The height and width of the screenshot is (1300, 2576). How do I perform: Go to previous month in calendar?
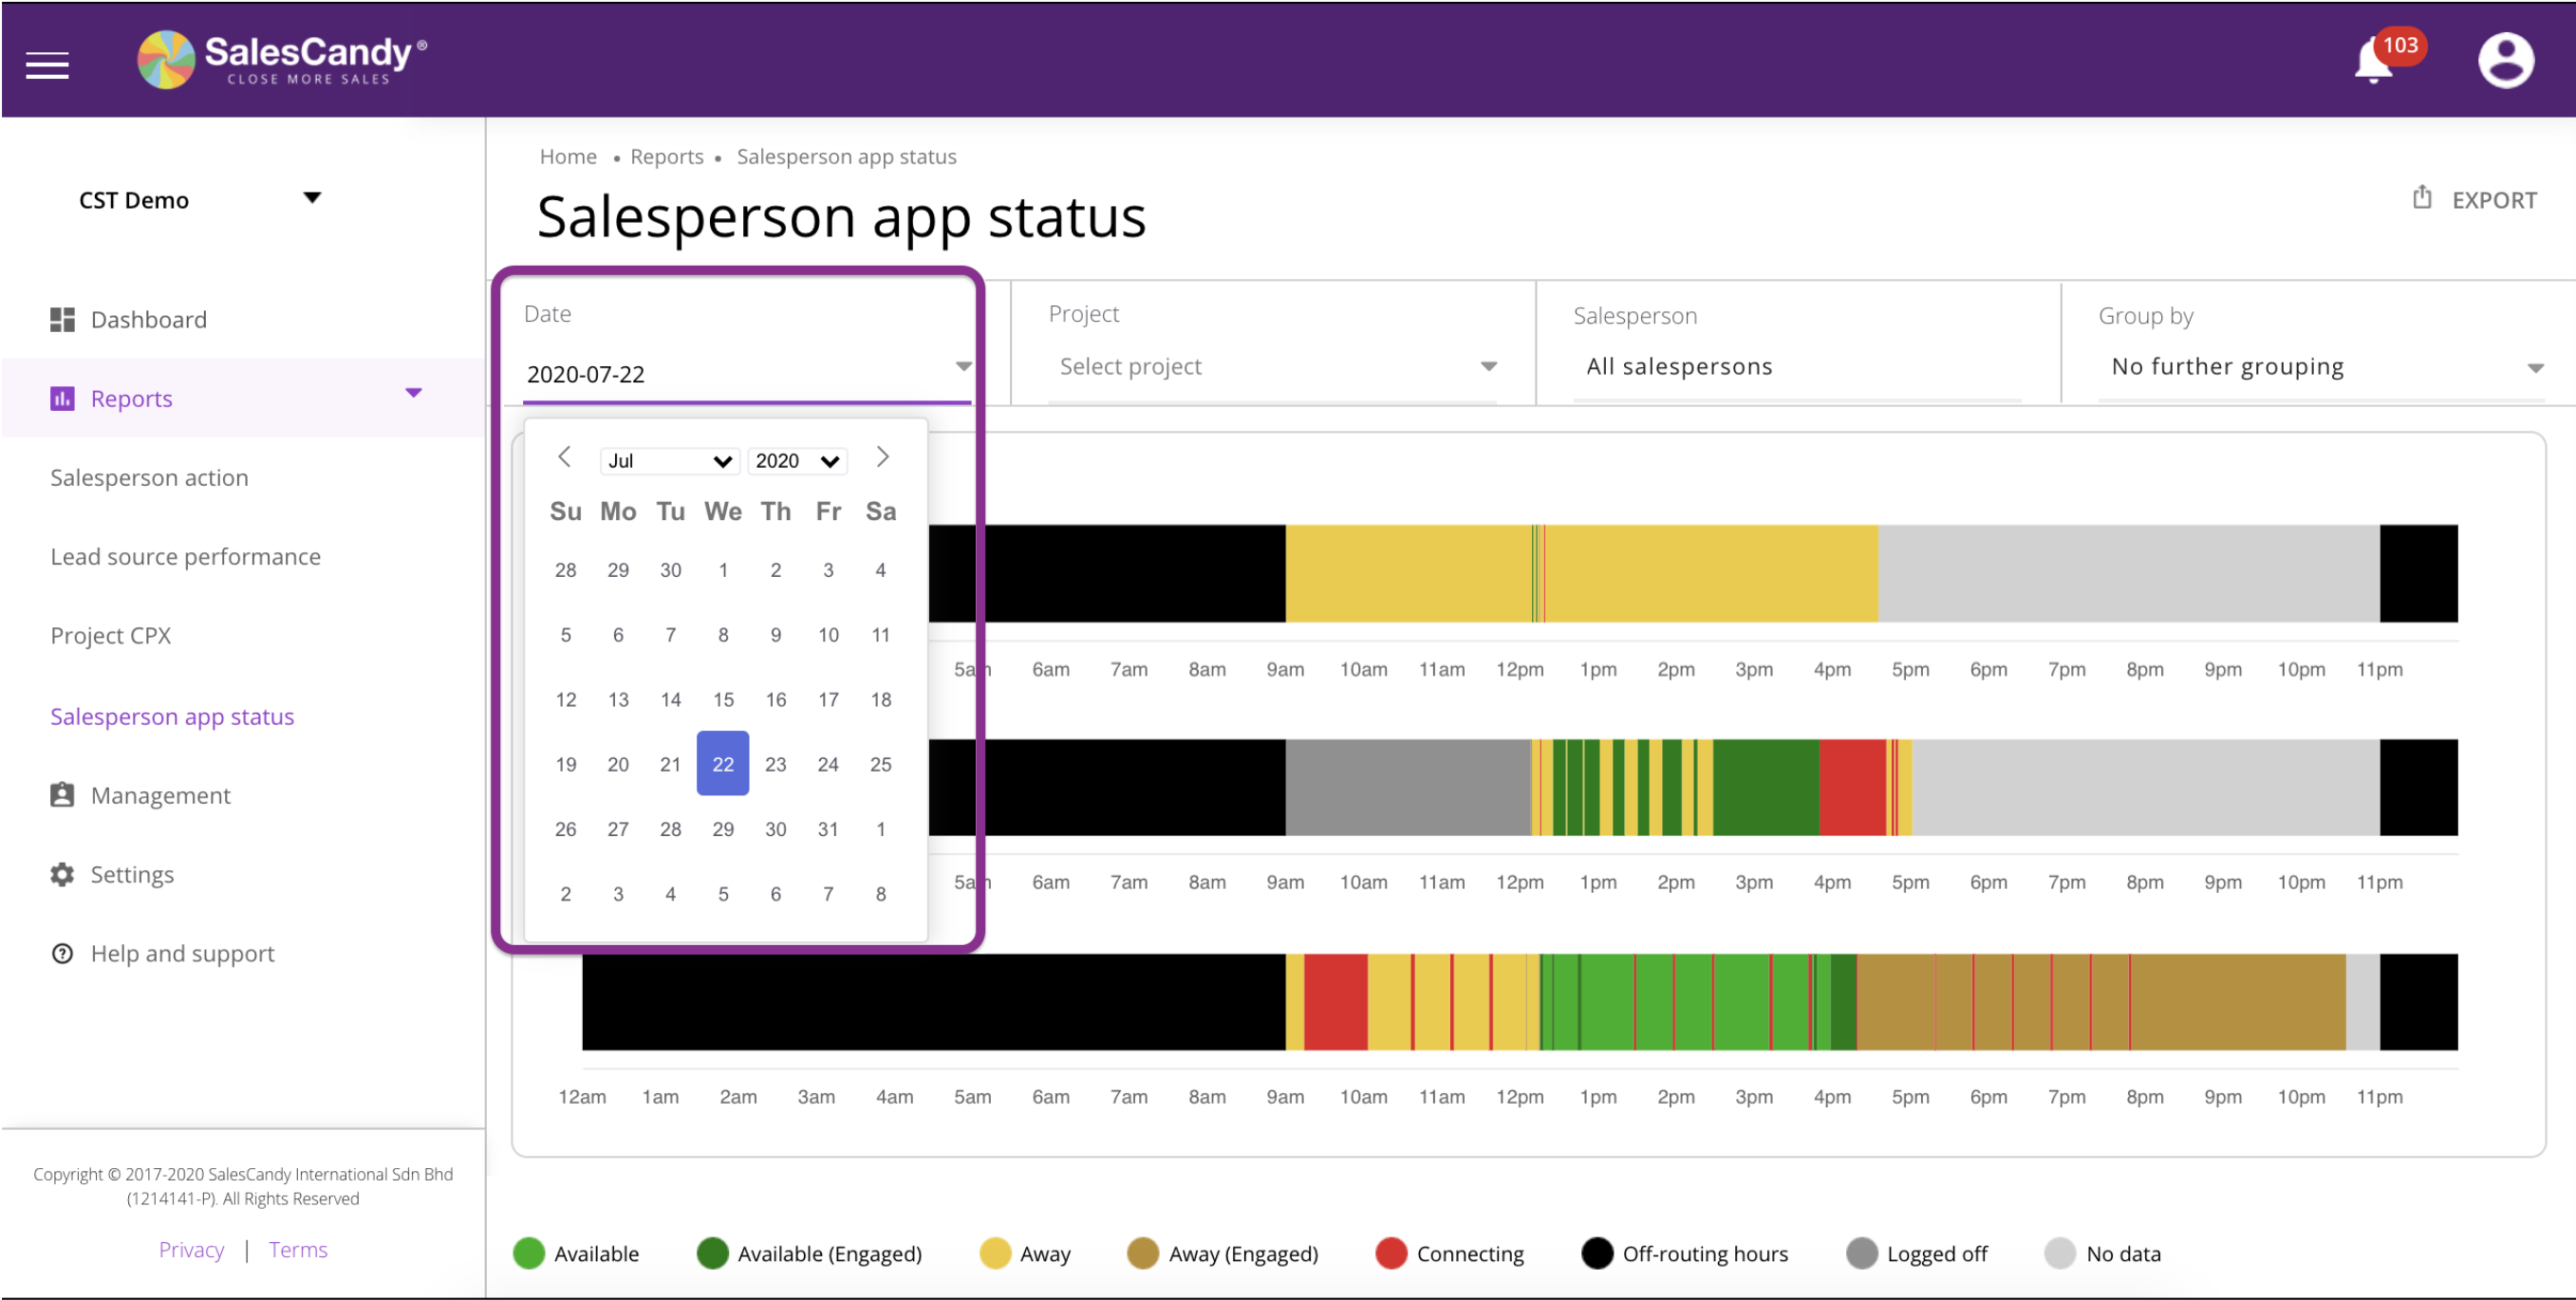click(564, 457)
